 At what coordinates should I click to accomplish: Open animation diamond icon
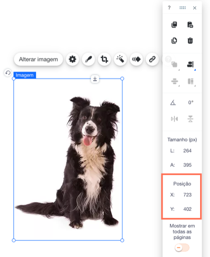coord(136,59)
